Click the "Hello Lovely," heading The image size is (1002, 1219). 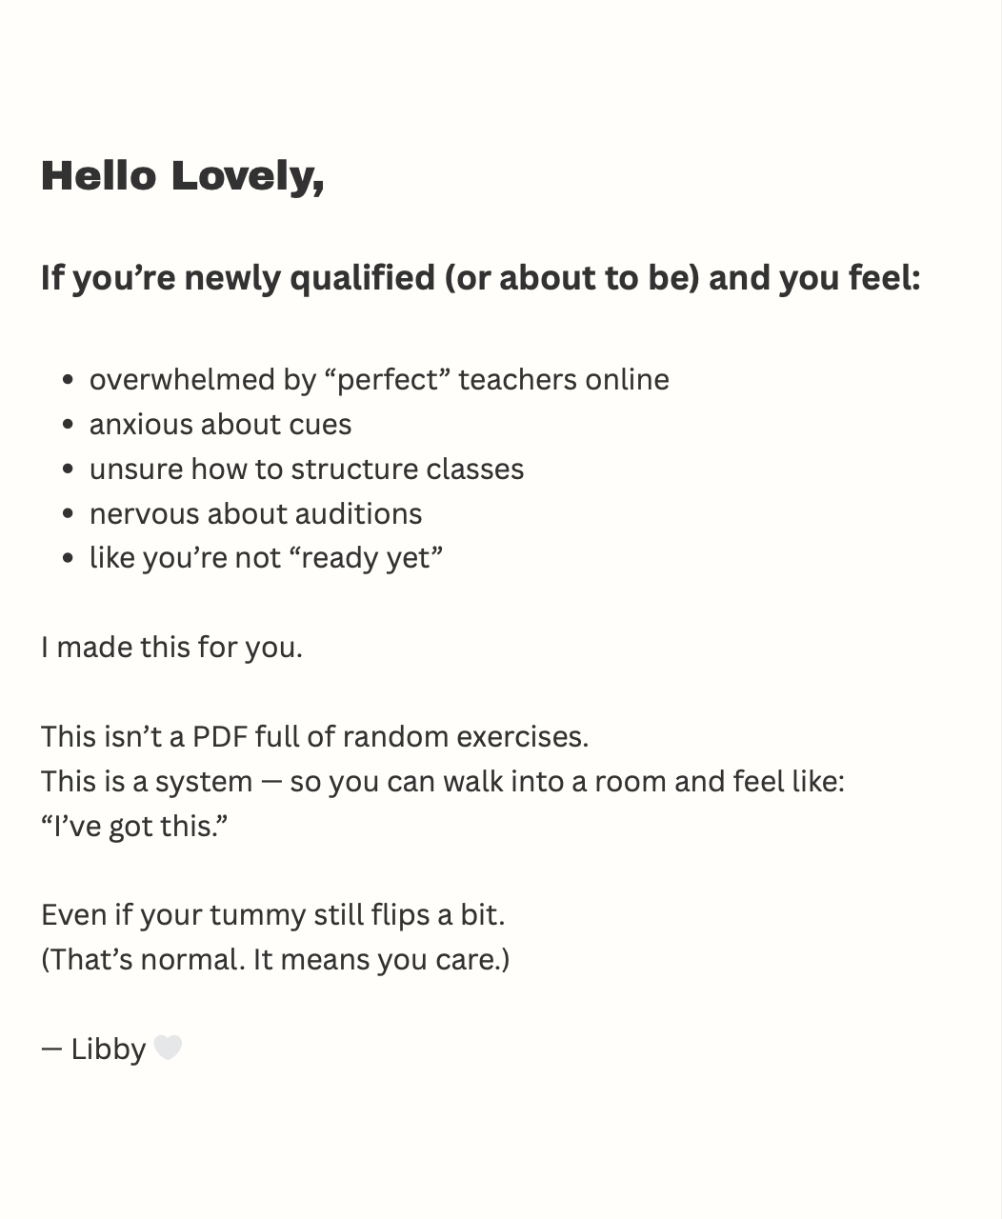coord(183,176)
